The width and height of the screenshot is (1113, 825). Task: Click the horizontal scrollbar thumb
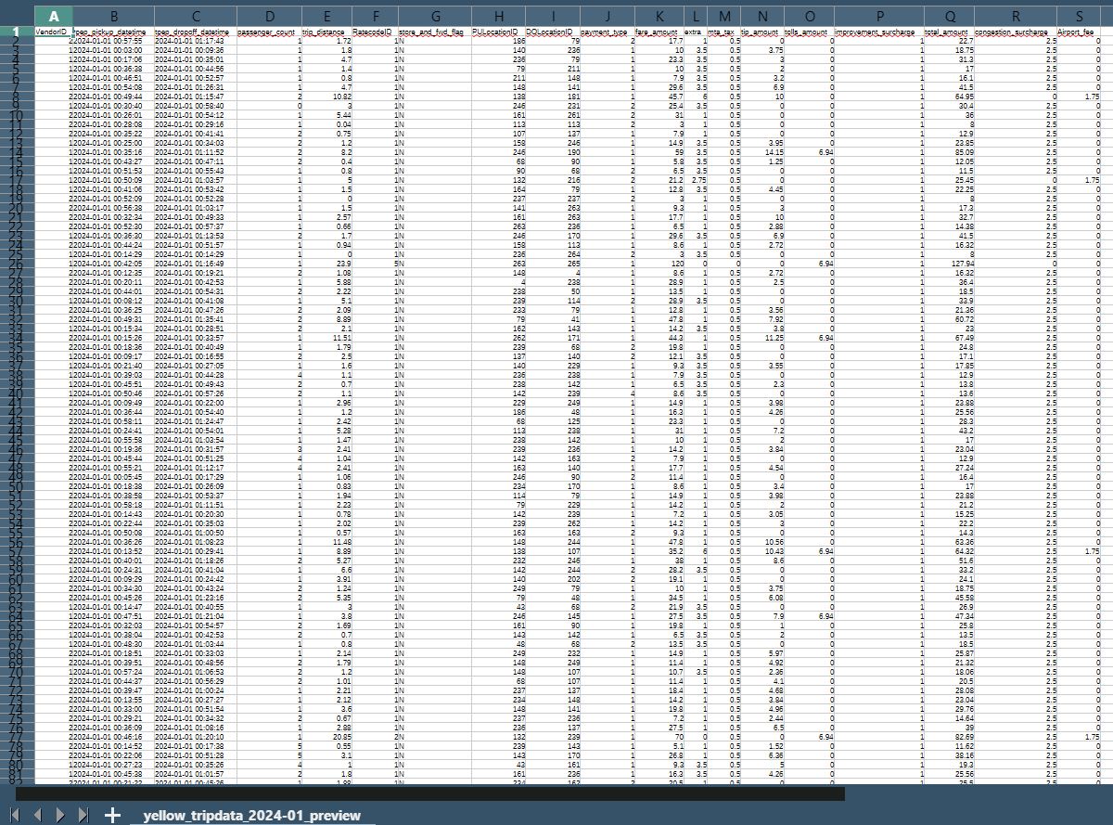[x=430, y=793]
